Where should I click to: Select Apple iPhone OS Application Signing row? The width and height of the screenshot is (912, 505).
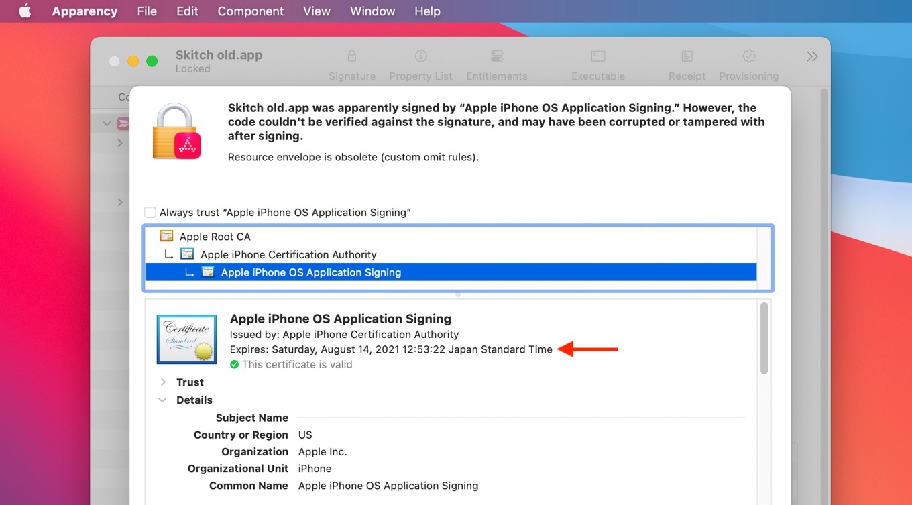[x=451, y=272]
